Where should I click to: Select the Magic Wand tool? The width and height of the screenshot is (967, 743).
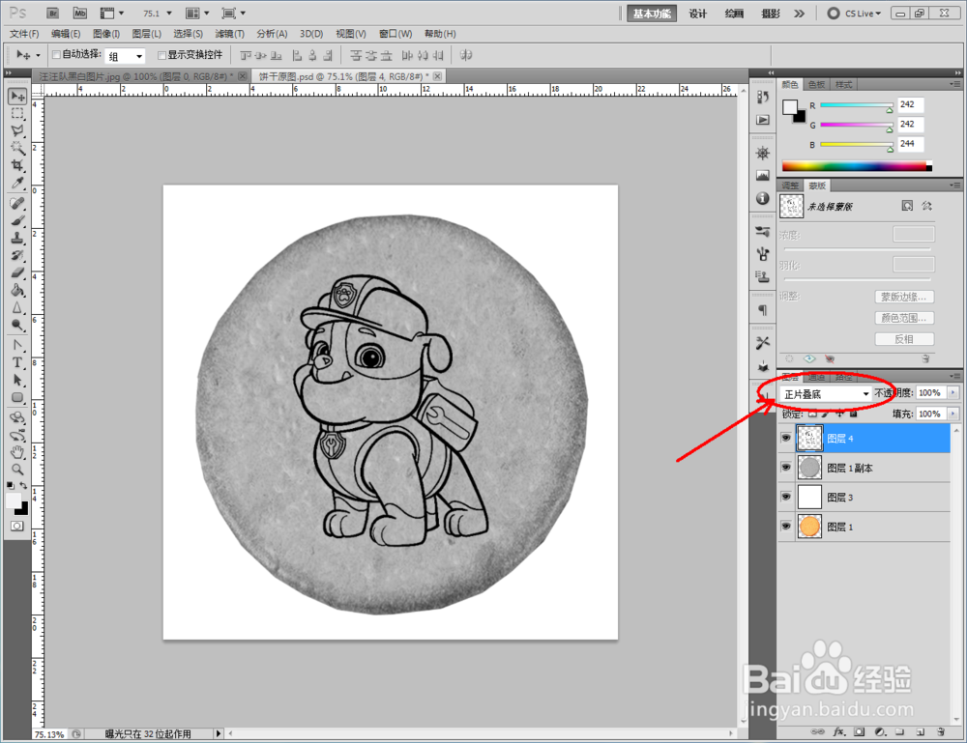[x=17, y=148]
